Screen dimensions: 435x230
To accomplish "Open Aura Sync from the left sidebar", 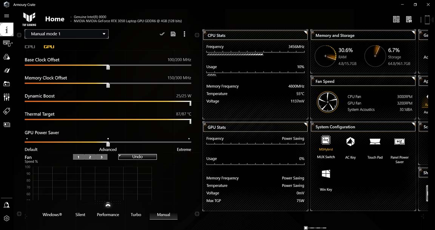I will (x=6, y=57).
